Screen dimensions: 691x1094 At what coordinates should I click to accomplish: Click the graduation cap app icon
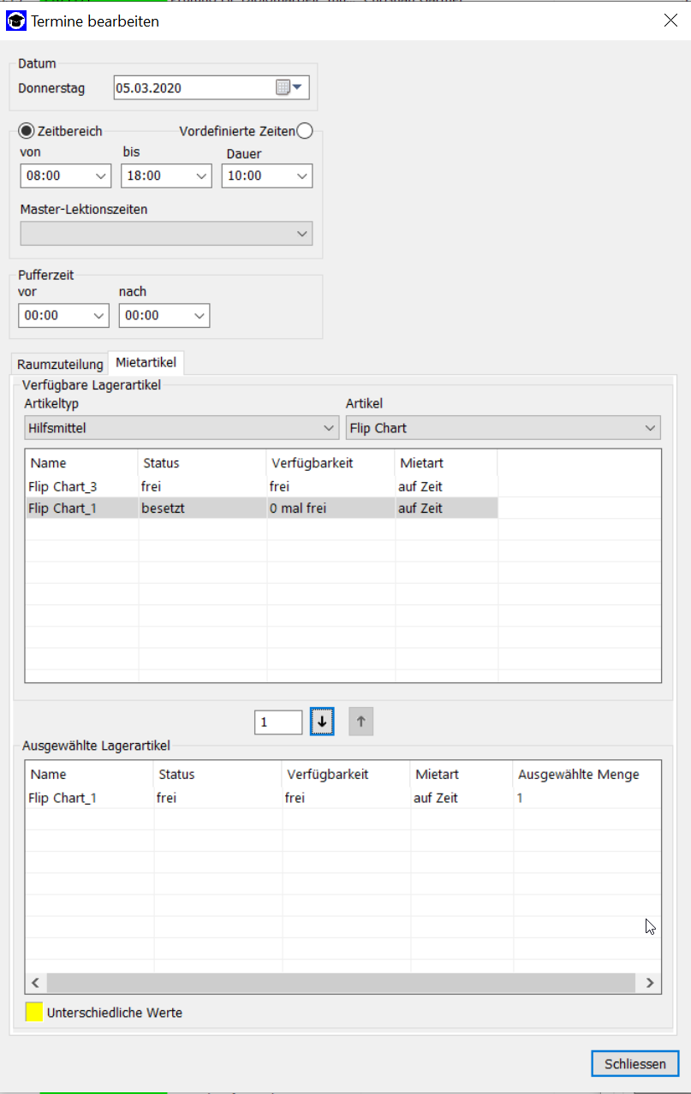(x=16, y=21)
